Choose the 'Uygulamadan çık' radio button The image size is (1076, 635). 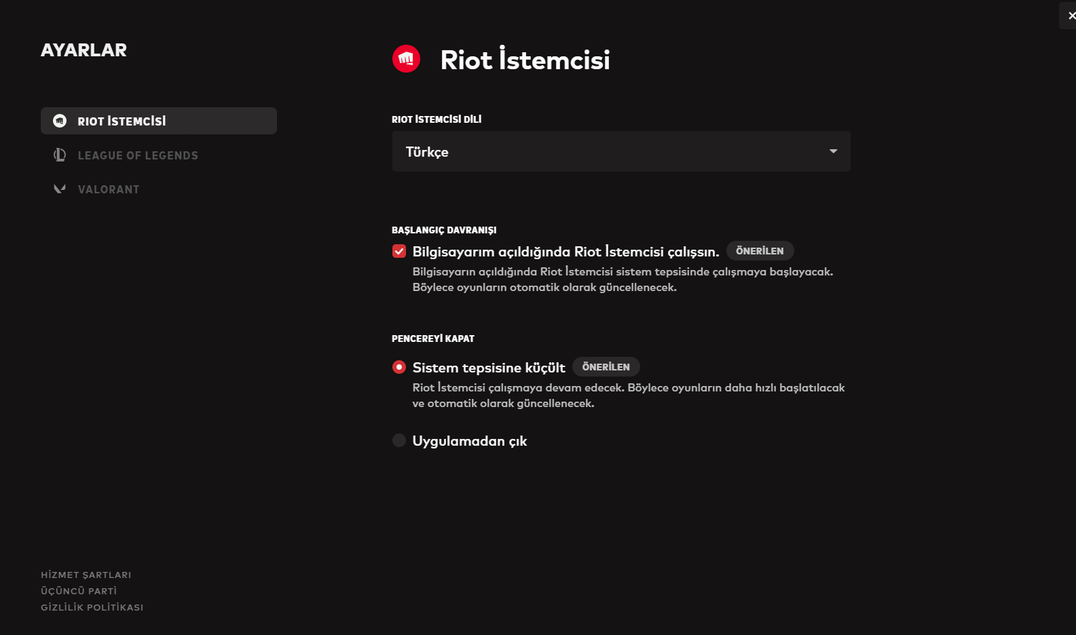click(399, 441)
